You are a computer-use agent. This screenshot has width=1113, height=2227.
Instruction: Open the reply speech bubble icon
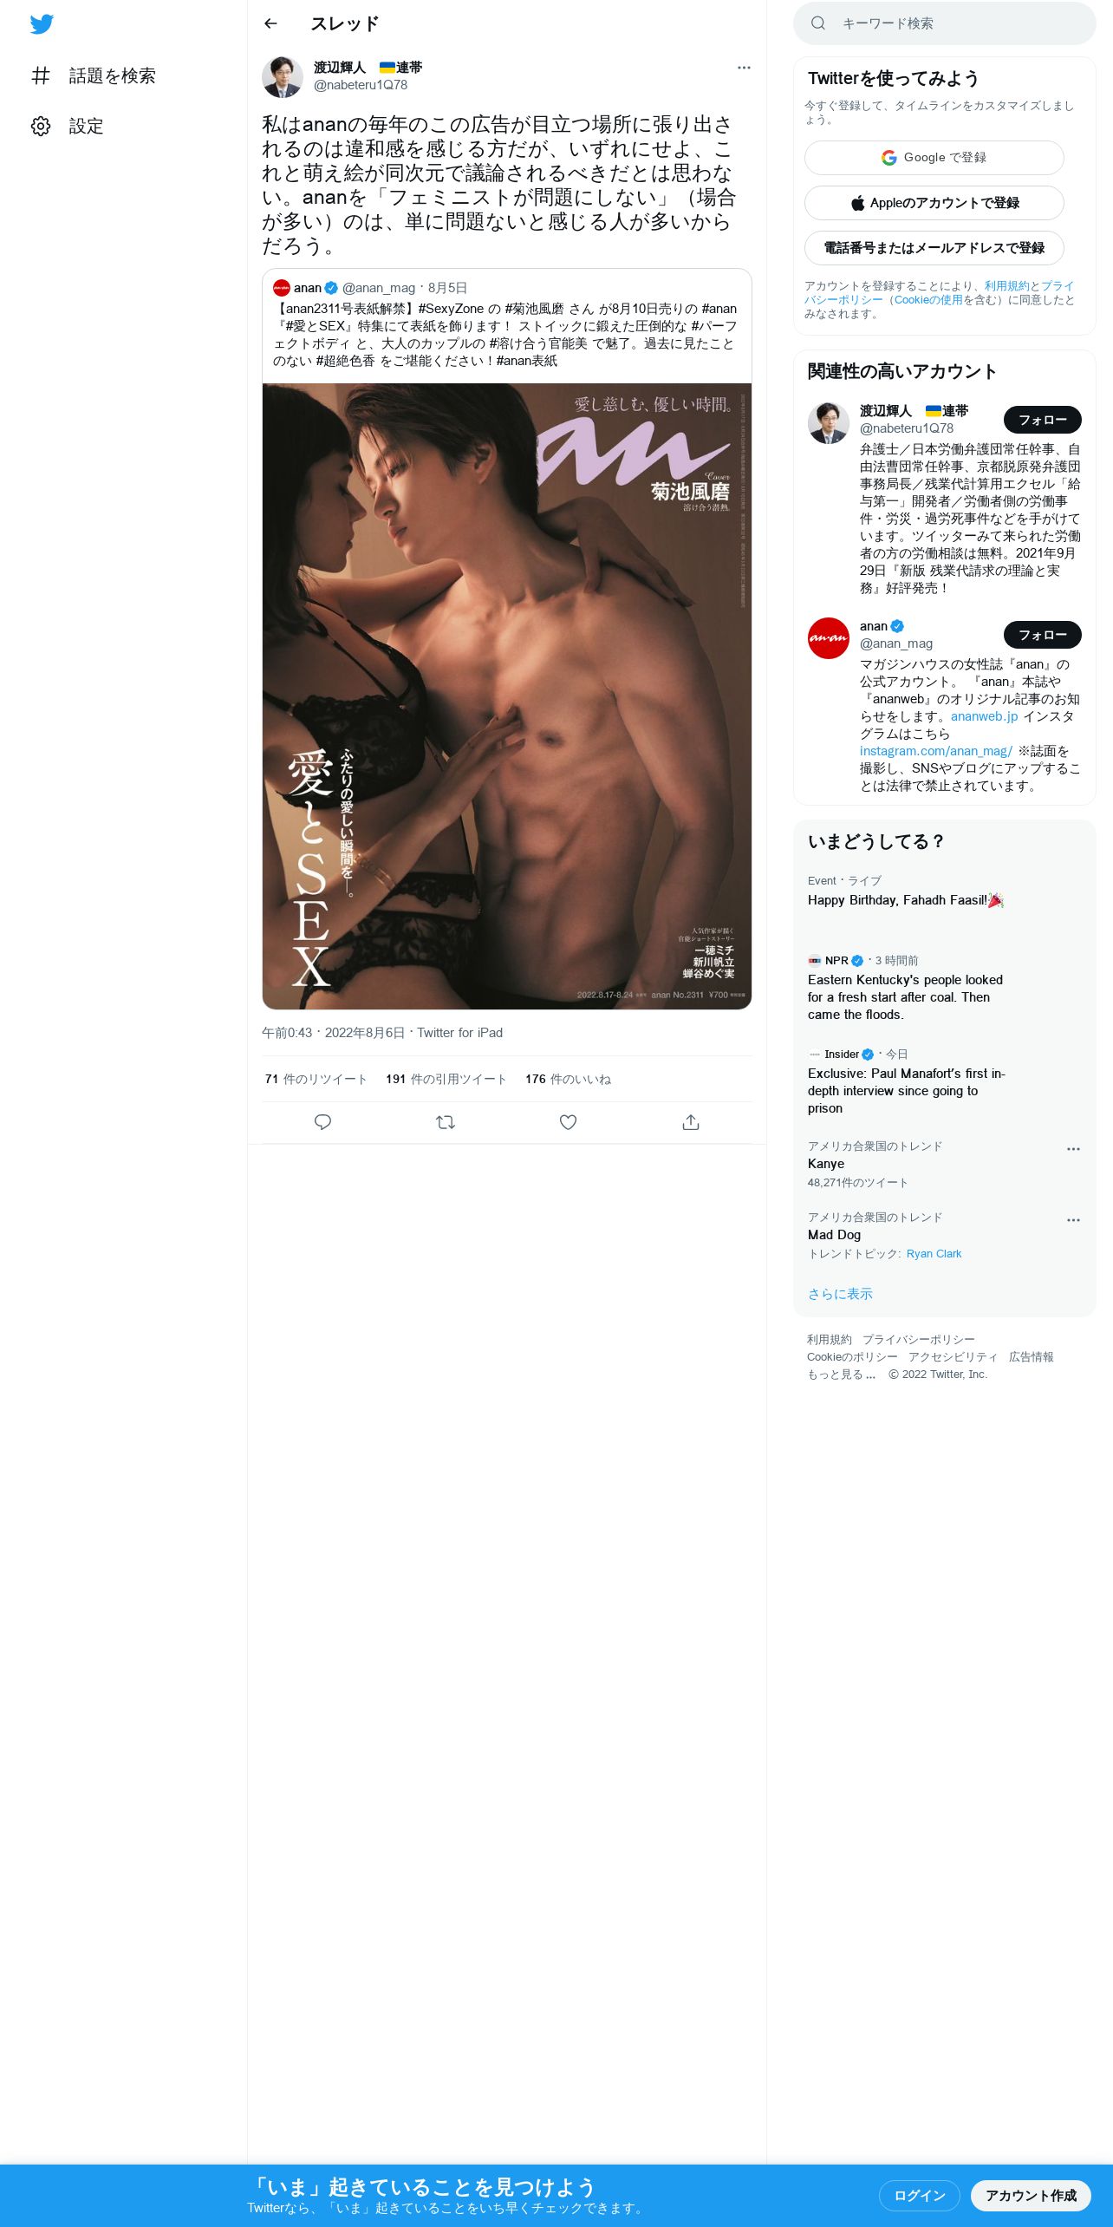coord(322,1122)
